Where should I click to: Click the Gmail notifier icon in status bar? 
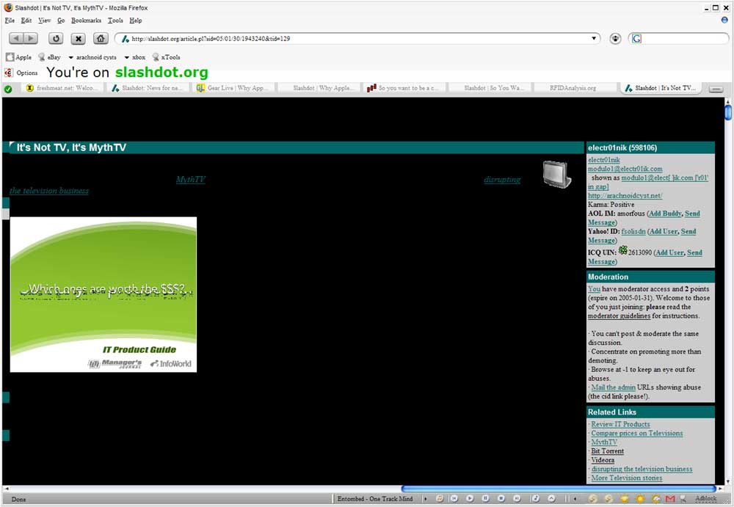[x=669, y=499]
